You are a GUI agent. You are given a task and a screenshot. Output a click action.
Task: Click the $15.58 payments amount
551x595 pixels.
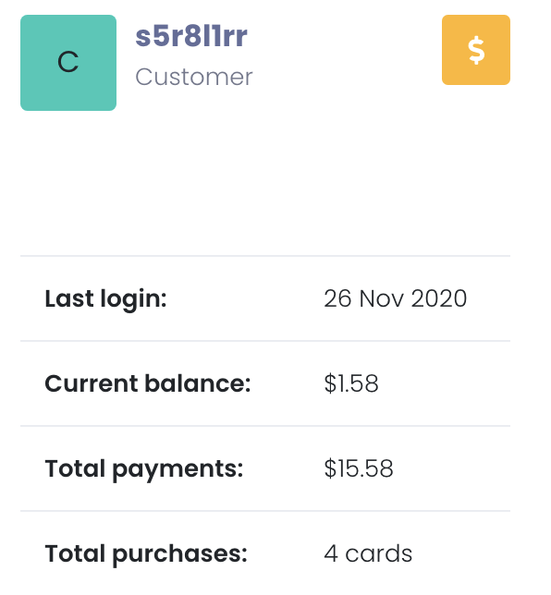359,468
